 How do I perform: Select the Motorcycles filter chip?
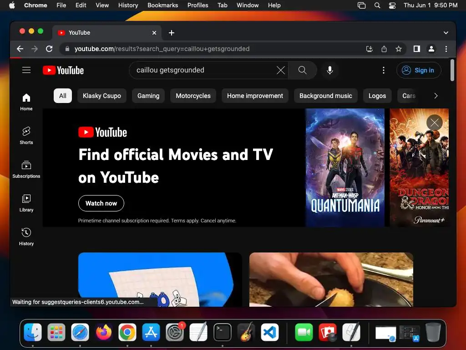click(193, 96)
